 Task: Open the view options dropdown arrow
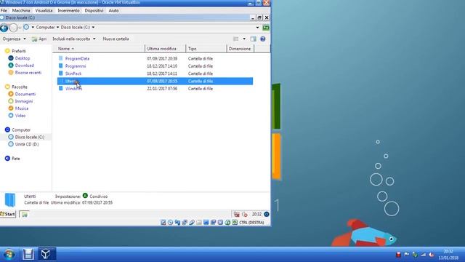tap(244, 39)
